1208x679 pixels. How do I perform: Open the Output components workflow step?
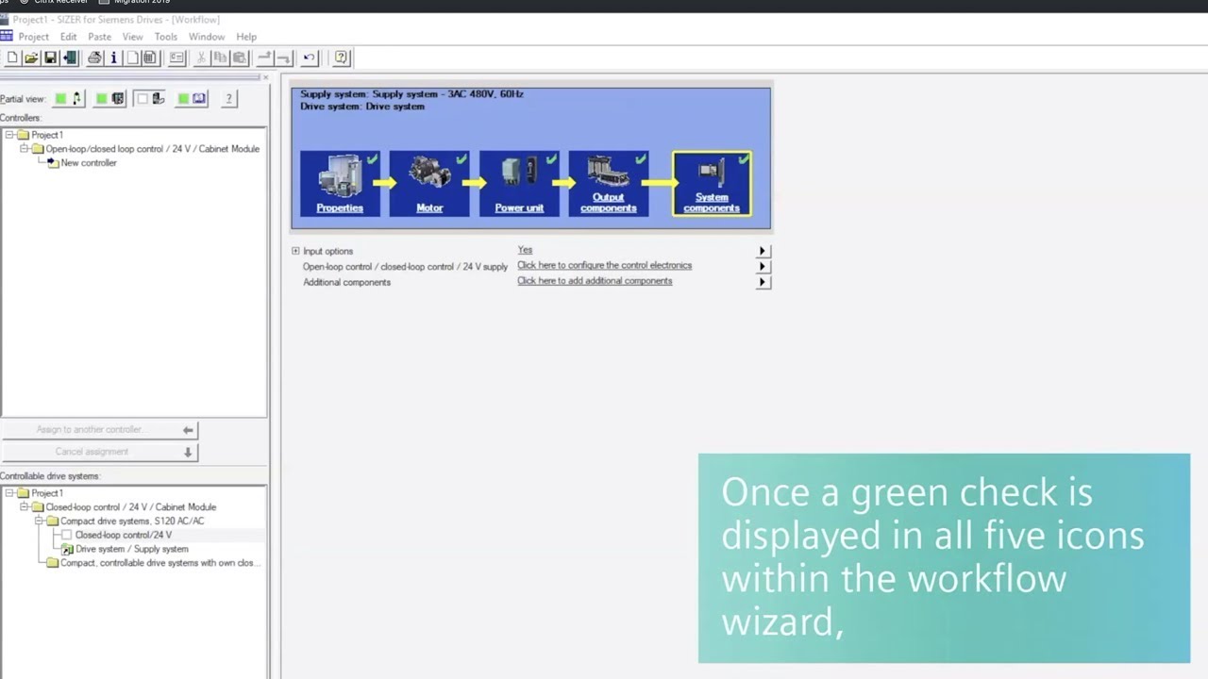pos(609,184)
